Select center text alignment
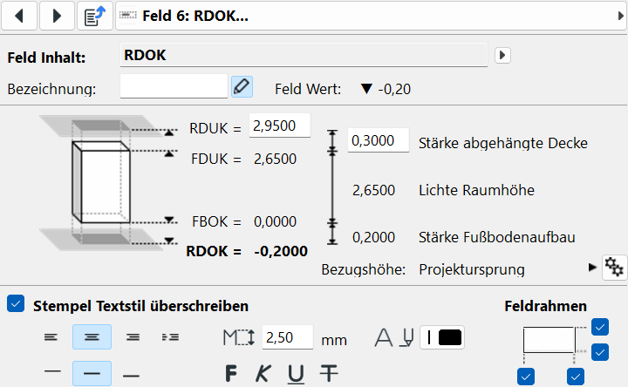This screenshot has height=387, width=628. 92,337
